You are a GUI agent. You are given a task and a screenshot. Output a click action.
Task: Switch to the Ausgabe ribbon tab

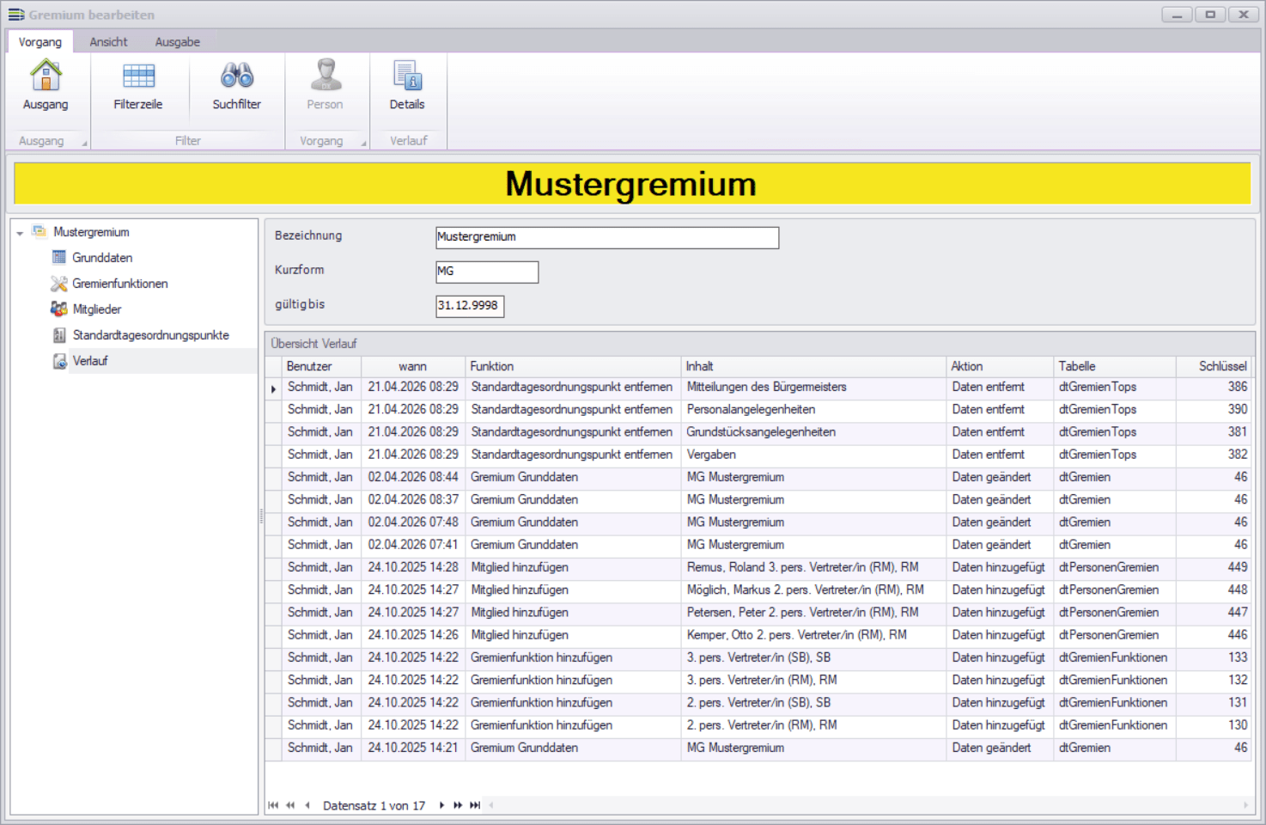[177, 42]
